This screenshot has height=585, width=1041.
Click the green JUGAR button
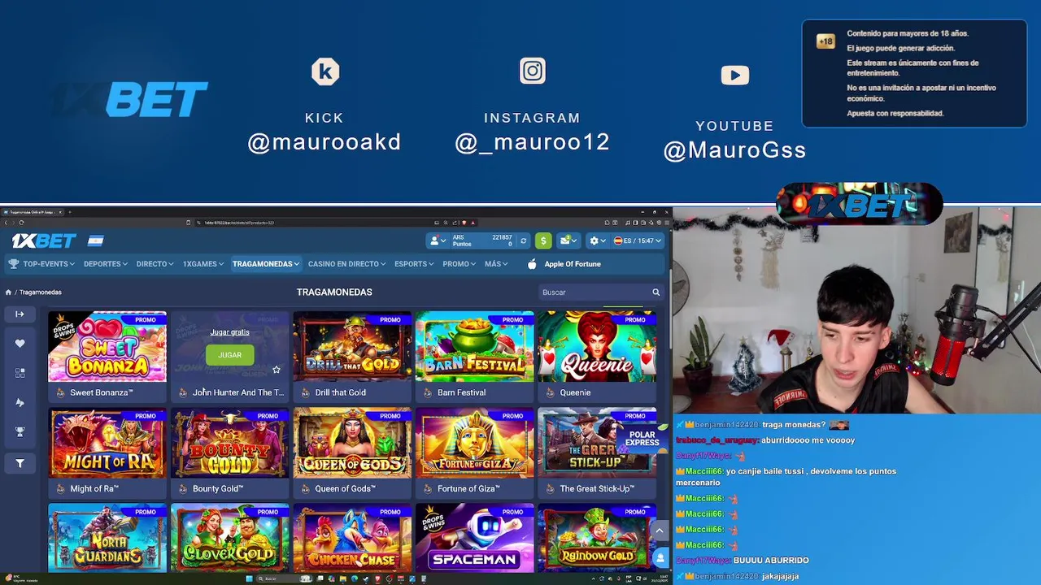point(229,355)
